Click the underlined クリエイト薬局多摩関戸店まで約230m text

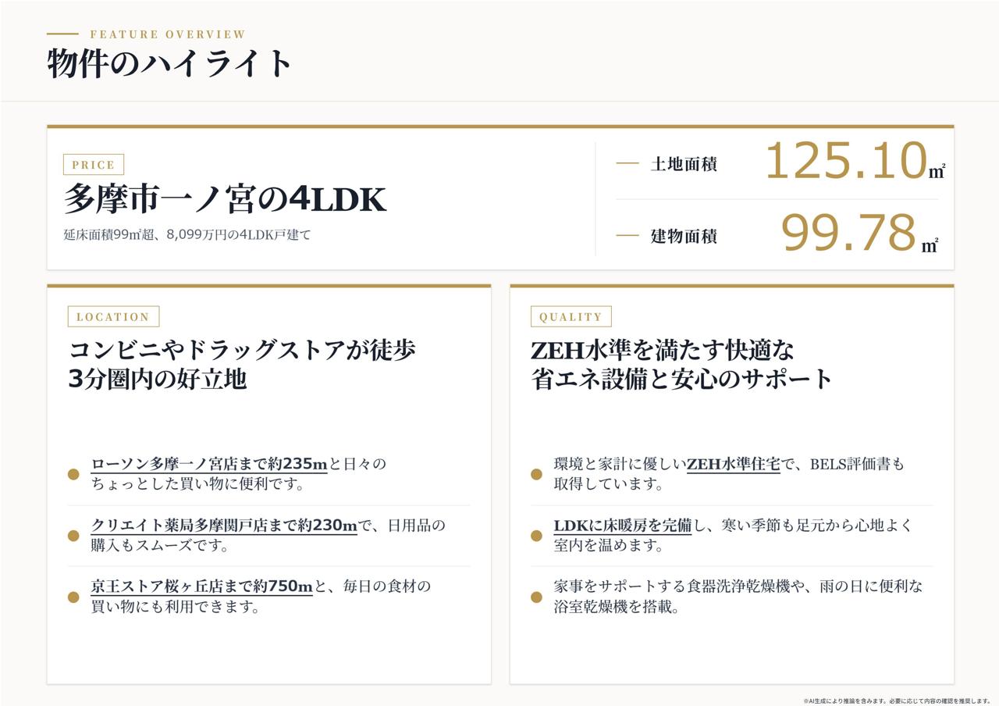point(224,526)
